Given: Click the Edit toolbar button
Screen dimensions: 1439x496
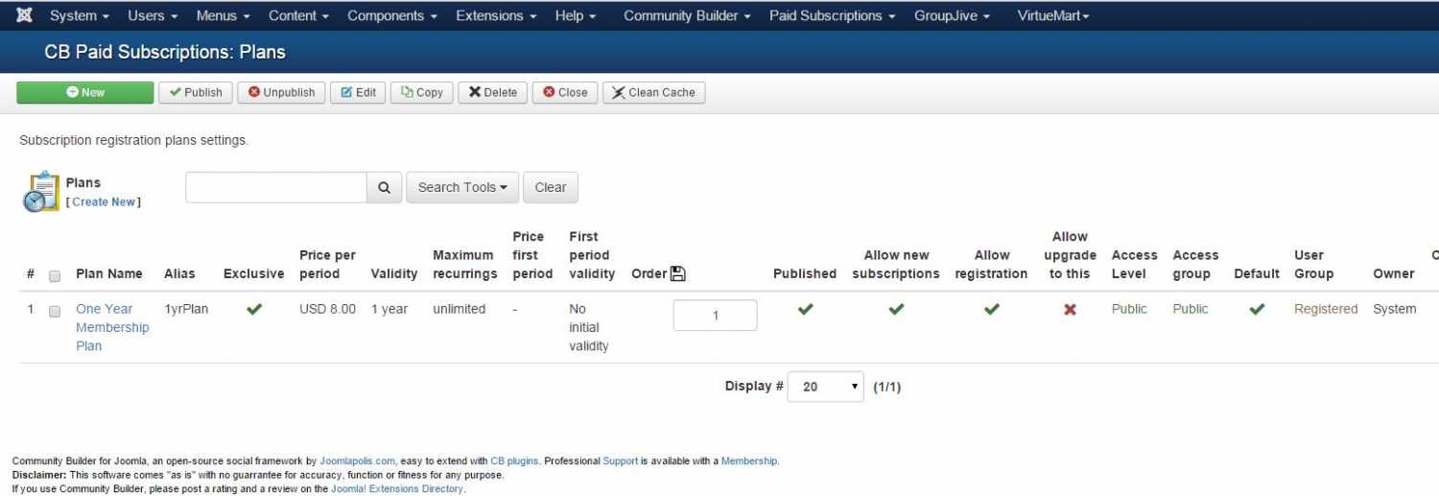Looking at the screenshot, I should pyautogui.click(x=358, y=92).
